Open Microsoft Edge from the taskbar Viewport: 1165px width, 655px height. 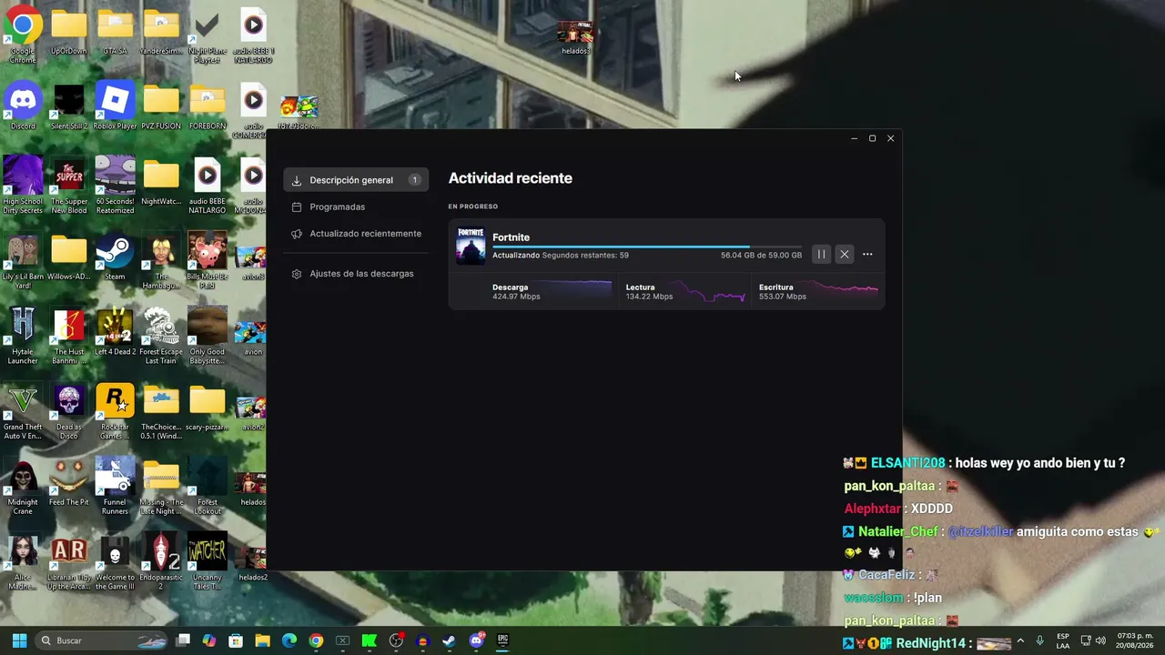[289, 640]
